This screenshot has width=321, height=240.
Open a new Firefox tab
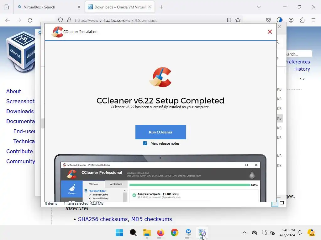click(x=161, y=7)
